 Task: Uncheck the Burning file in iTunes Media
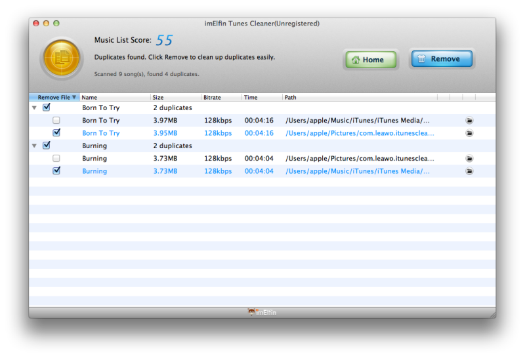click(56, 170)
